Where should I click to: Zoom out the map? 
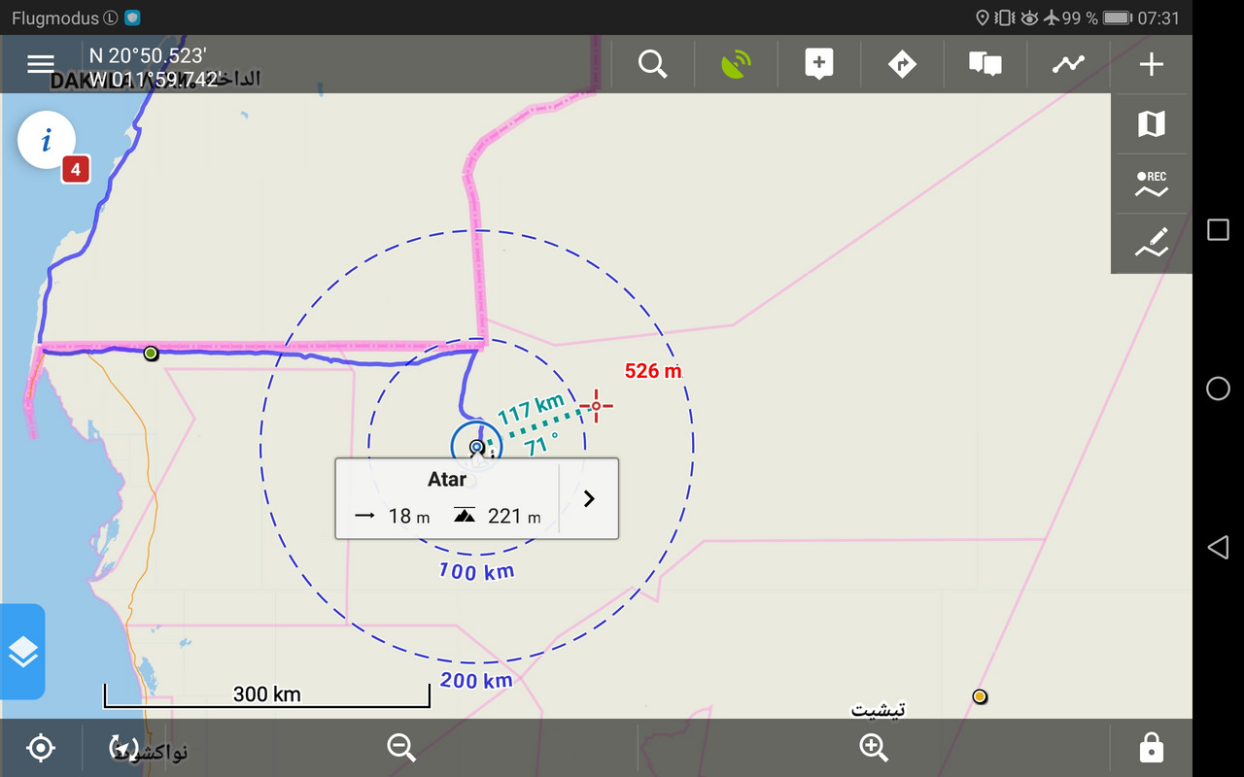(401, 748)
